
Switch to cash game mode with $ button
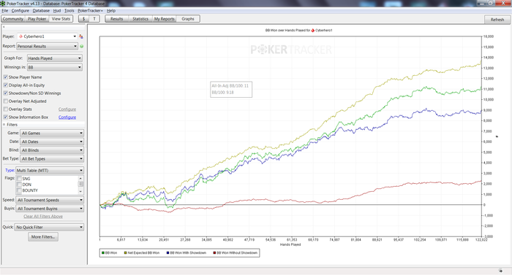[84, 19]
